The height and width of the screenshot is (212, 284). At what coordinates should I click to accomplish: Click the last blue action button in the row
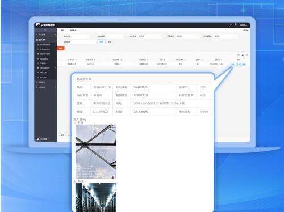244,64
